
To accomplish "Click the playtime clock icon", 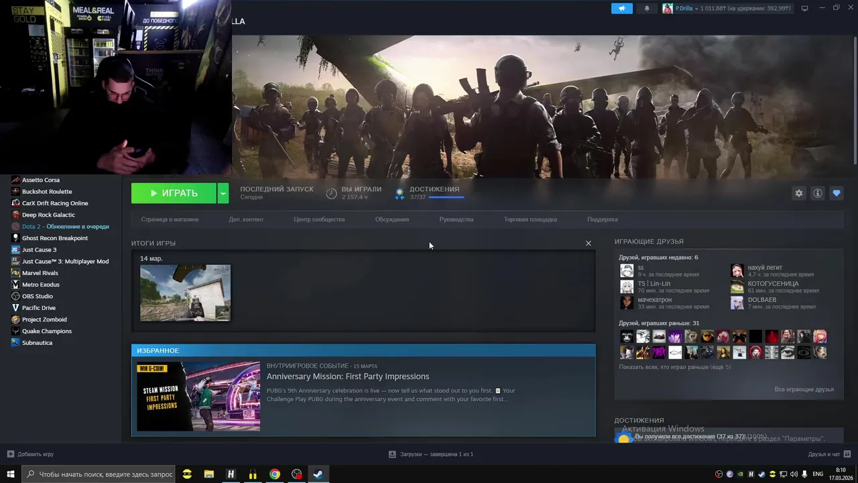I will 331,194.
